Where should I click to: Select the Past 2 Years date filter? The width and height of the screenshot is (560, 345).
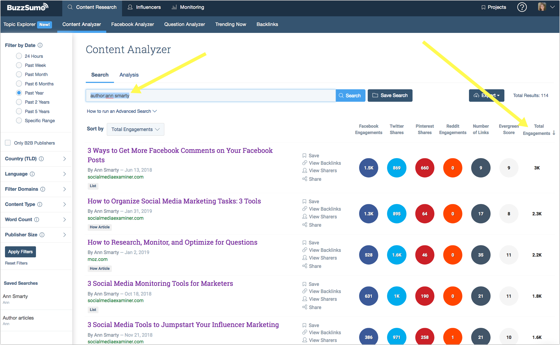tap(19, 102)
